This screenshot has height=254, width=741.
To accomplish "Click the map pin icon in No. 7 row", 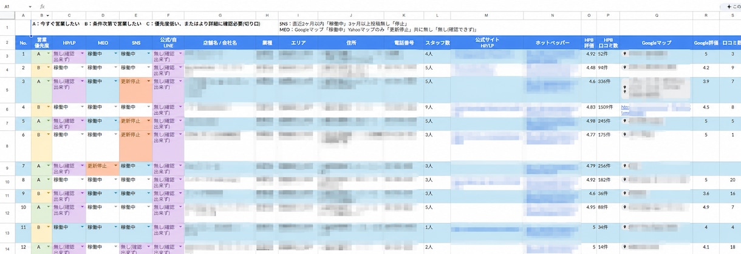I will (x=624, y=165).
